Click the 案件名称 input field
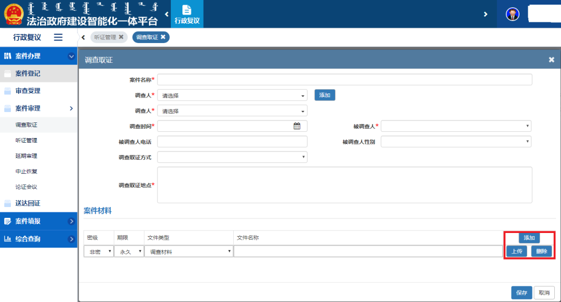Viewport: 561px width, 302px height. 344,80
